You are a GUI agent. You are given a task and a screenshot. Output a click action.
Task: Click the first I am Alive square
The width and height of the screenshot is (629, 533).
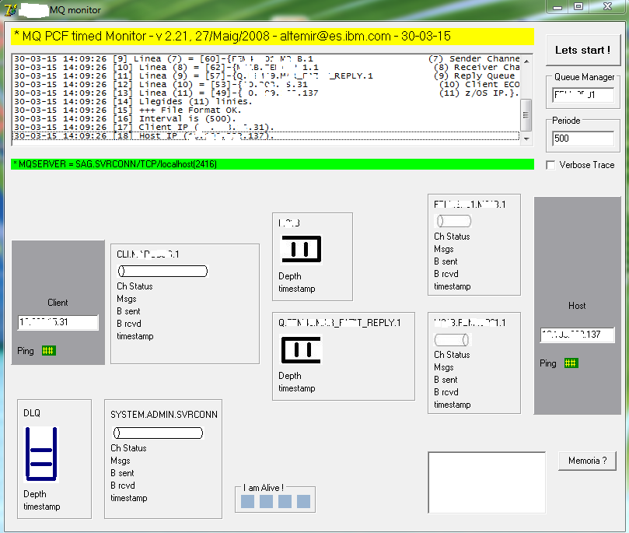tap(247, 501)
